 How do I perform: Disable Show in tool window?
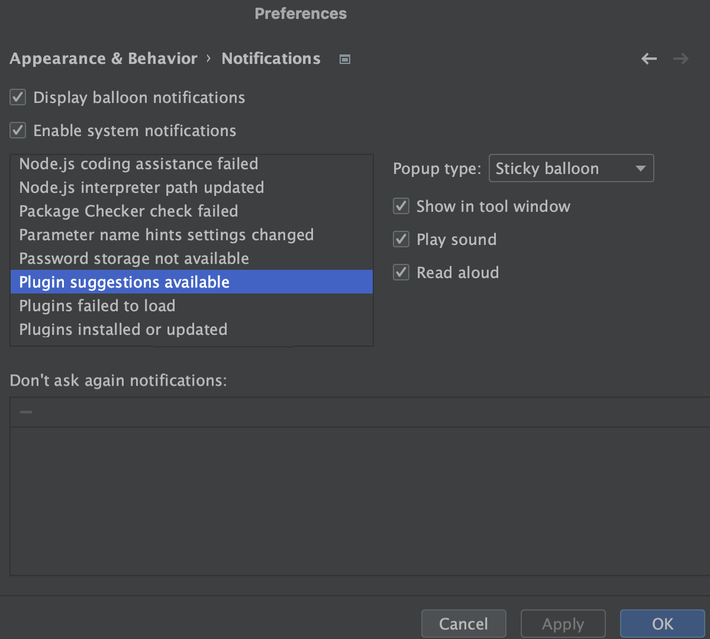point(401,206)
